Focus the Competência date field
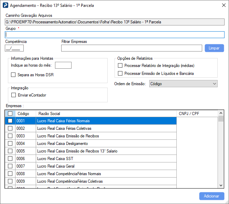229x204 pixels. (14, 48)
